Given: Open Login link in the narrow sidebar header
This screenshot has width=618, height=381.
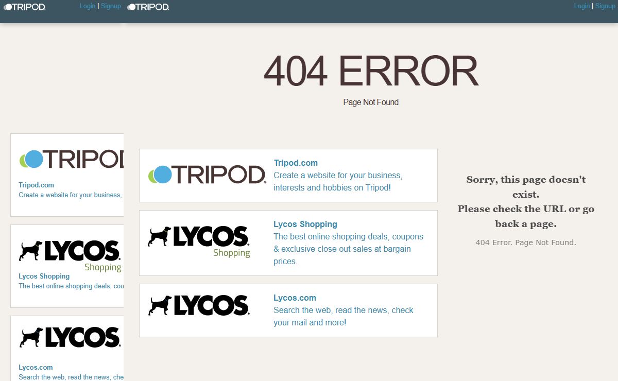Looking at the screenshot, I should 88,6.
